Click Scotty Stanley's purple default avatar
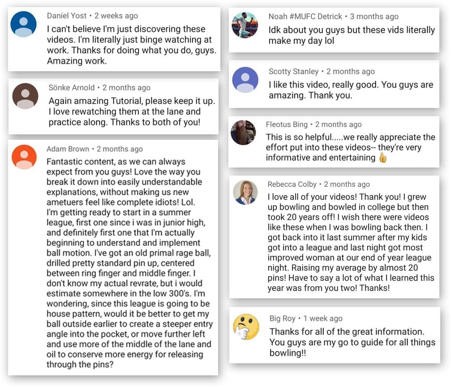 pos(245,80)
